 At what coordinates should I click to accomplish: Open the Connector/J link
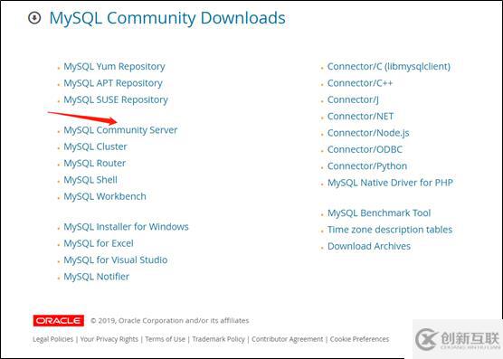[353, 99]
